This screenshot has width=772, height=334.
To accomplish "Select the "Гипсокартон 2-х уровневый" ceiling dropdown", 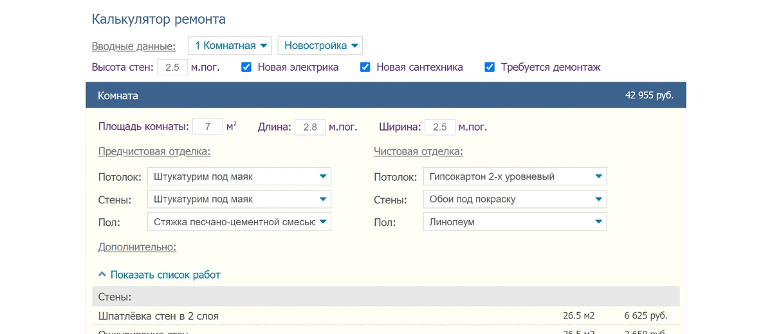I will (515, 177).
